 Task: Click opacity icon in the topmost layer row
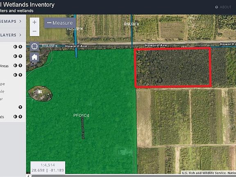point(15,47)
